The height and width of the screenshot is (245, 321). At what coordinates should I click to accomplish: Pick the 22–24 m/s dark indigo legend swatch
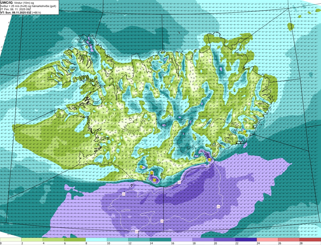pos(246,239)
